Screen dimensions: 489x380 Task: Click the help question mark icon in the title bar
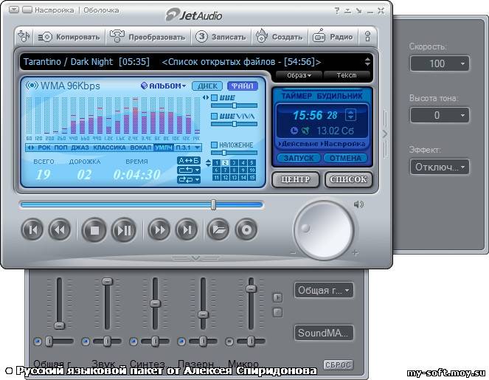tap(337, 10)
